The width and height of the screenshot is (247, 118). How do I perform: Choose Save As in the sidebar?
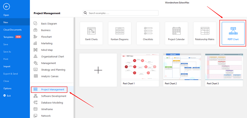(7, 52)
